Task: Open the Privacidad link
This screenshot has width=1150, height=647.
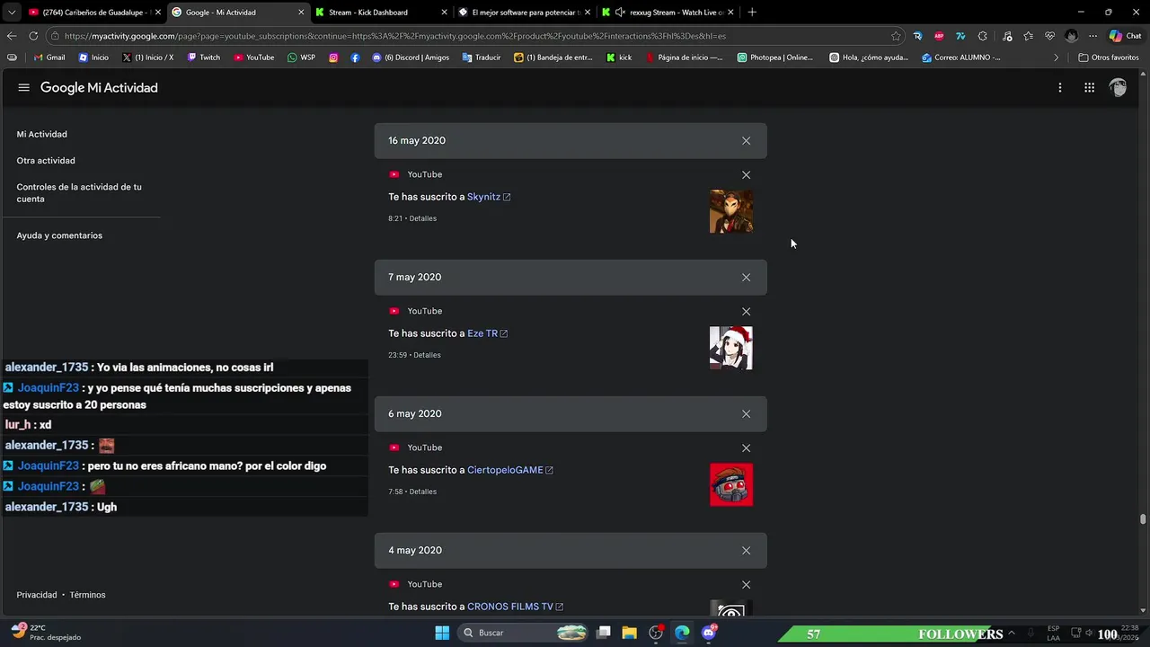Action: [x=37, y=595]
